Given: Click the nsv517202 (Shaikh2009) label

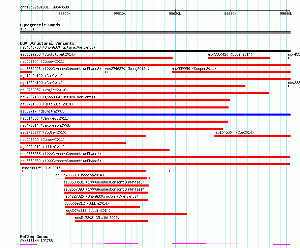Looking at the screenshot, I should pos(97,218).
